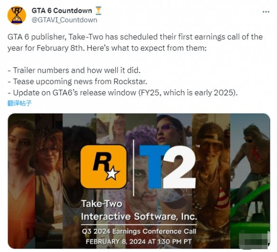Click the Rockstar Games logo in the image
Image resolution: width=277 pixels, height=252 pixels.
tap(103, 167)
